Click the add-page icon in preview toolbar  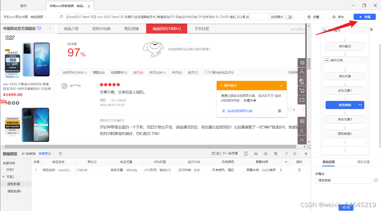pyautogui.click(x=246, y=154)
